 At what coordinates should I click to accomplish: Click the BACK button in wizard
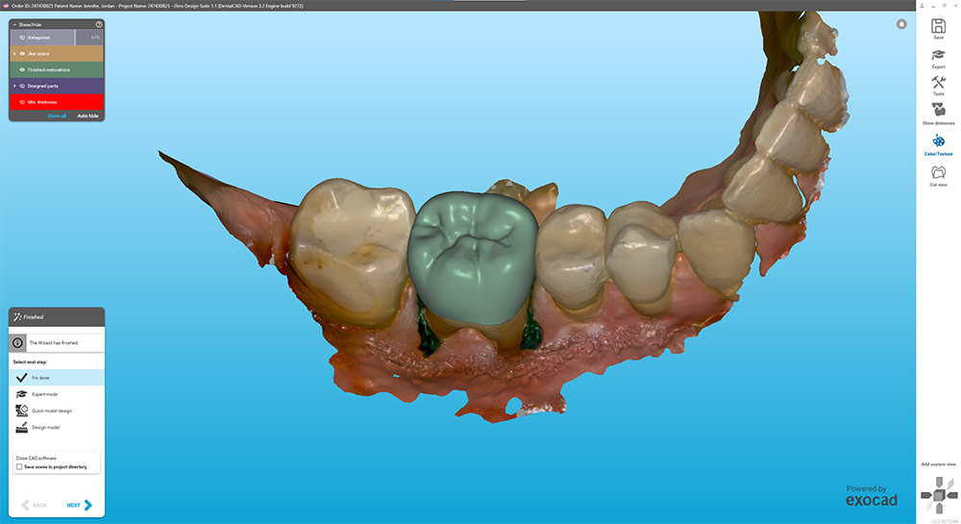coord(34,505)
